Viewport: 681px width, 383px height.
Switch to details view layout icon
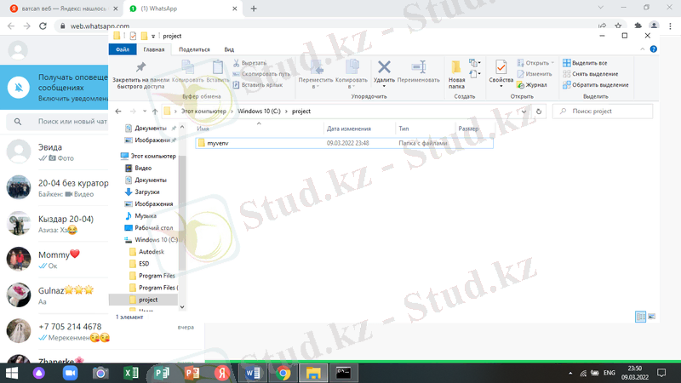(x=640, y=317)
